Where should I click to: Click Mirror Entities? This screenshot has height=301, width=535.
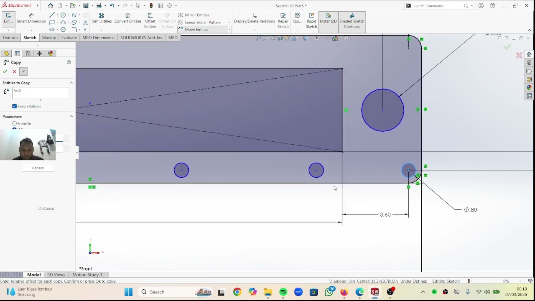pos(194,15)
